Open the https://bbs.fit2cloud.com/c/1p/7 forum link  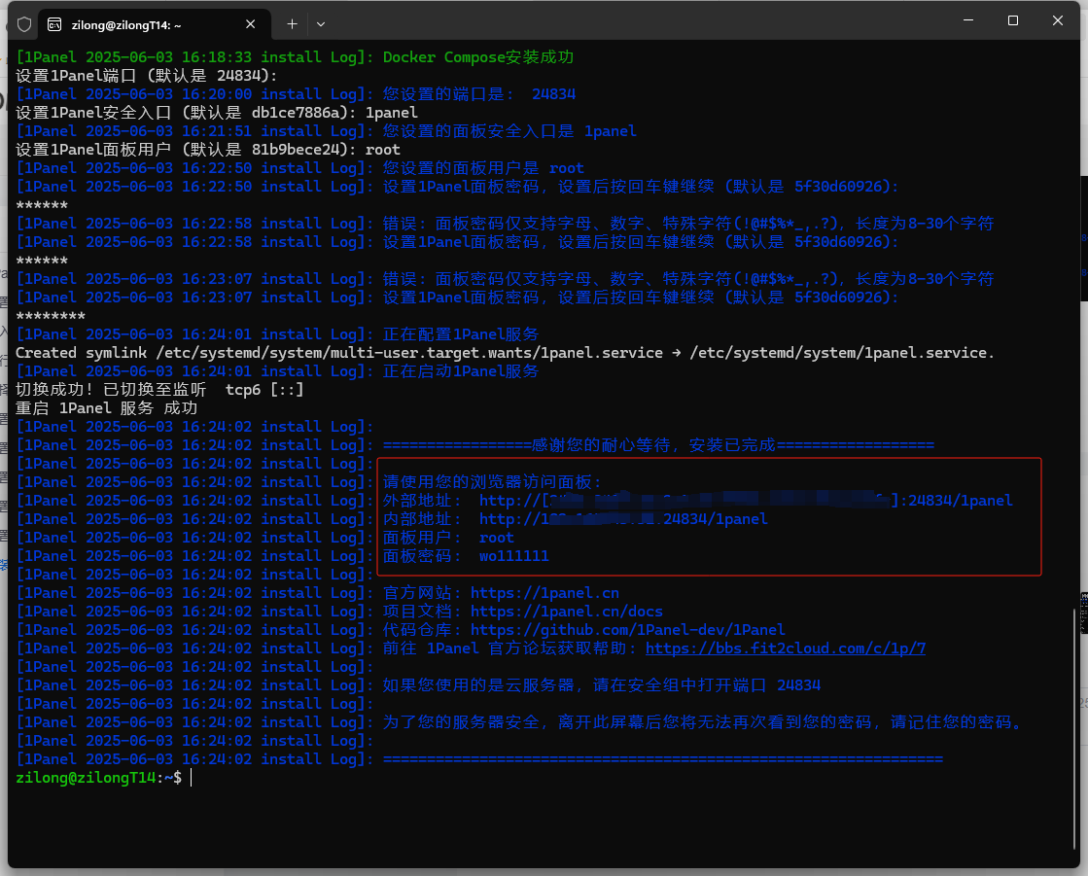tap(785, 648)
